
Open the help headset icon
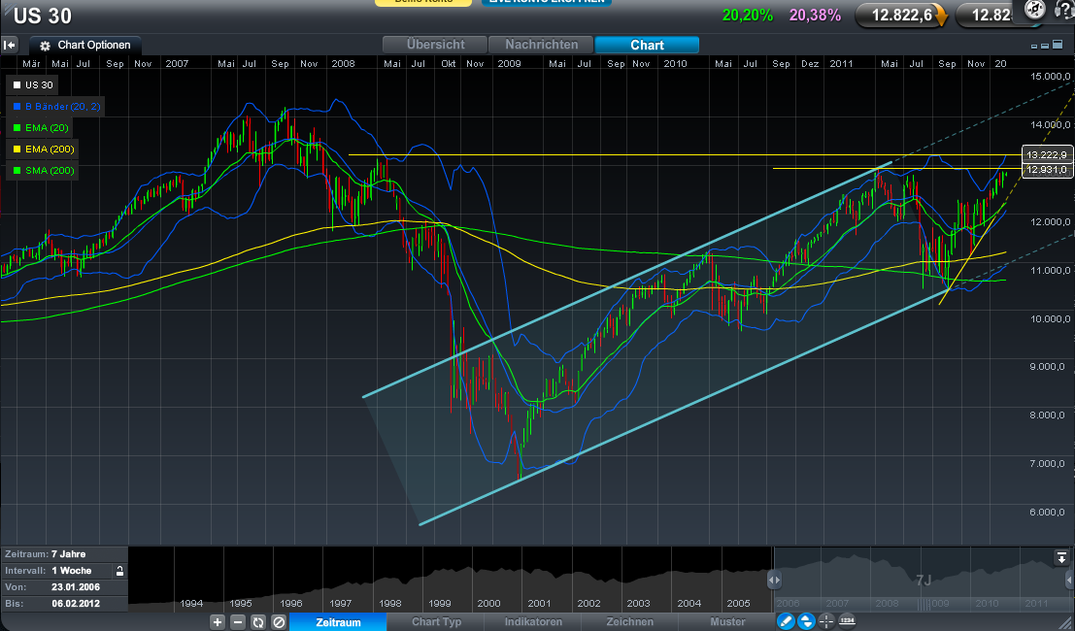(1062, 10)
